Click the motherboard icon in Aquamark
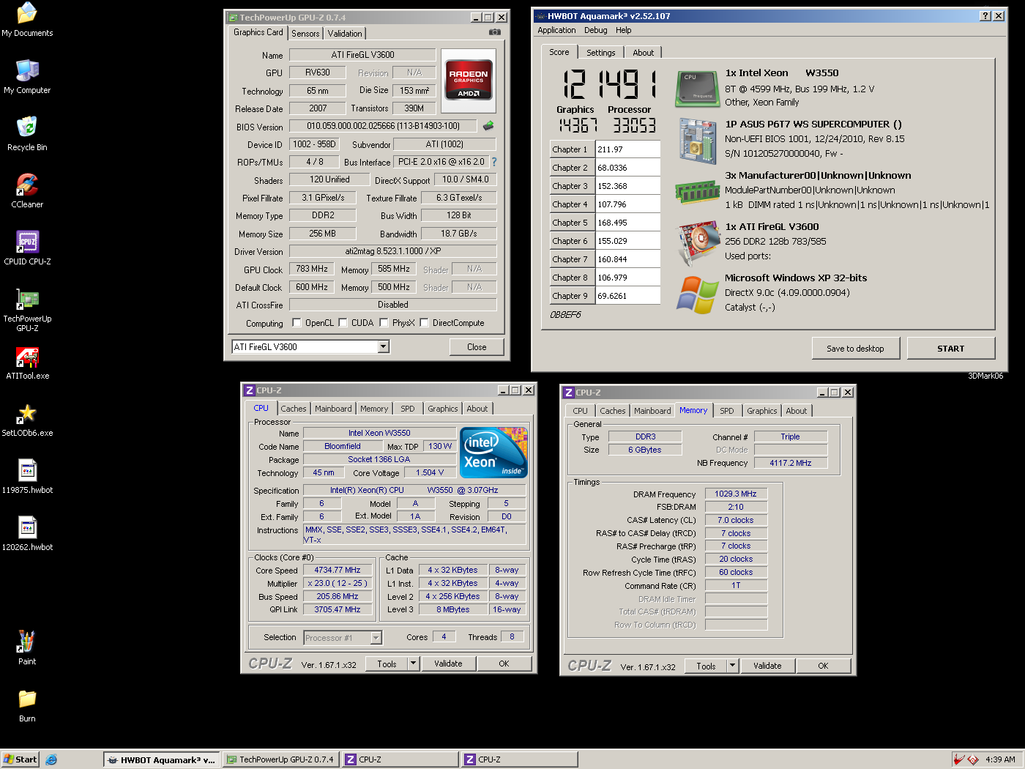The height and width of the screenshot is (769, 1025). [696, 141]
